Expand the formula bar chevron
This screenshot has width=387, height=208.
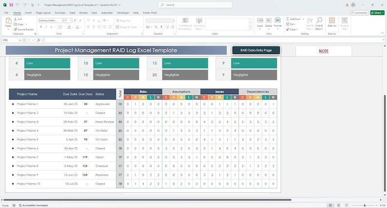pos(383,40)
